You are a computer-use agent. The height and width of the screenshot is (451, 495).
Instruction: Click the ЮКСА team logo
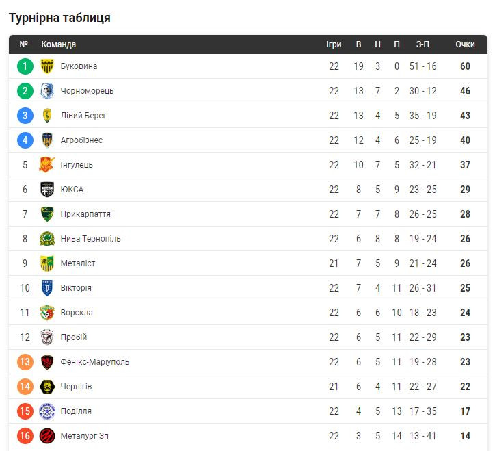(x=47, y=190)
